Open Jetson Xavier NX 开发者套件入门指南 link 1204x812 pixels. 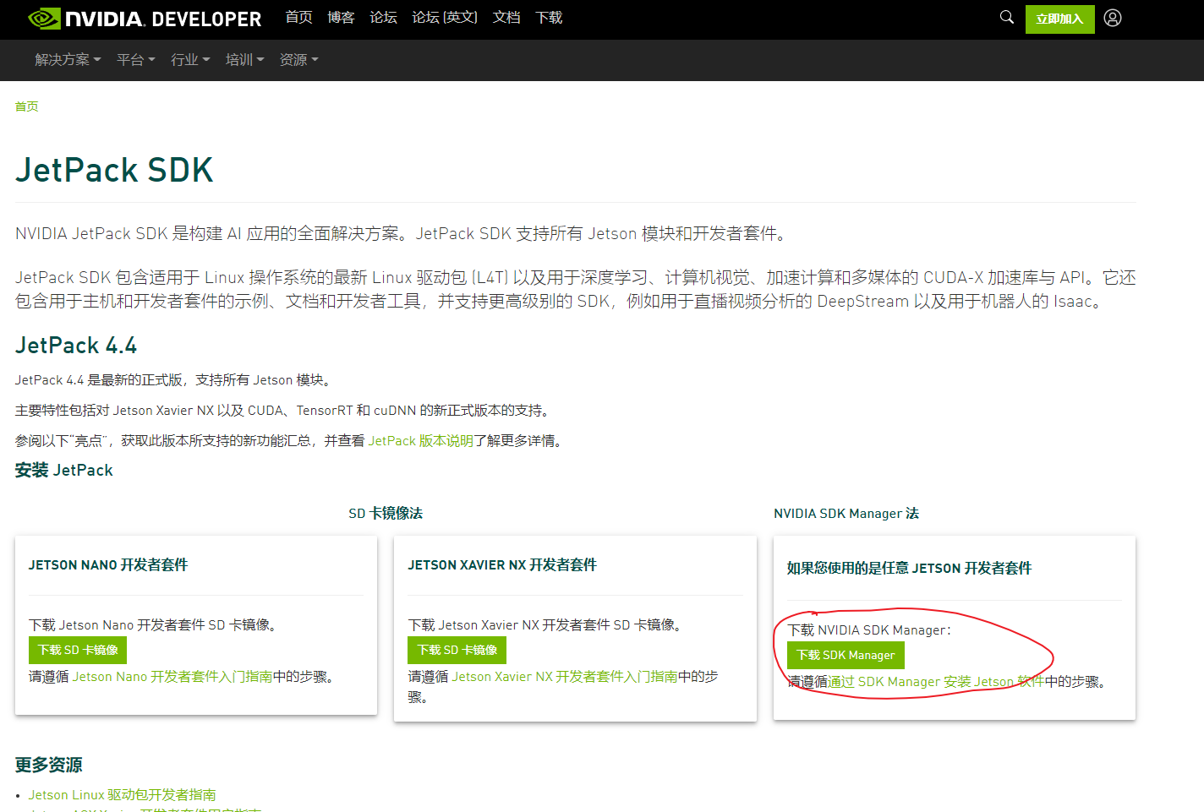pyautogui.click(x=565, y=677)
